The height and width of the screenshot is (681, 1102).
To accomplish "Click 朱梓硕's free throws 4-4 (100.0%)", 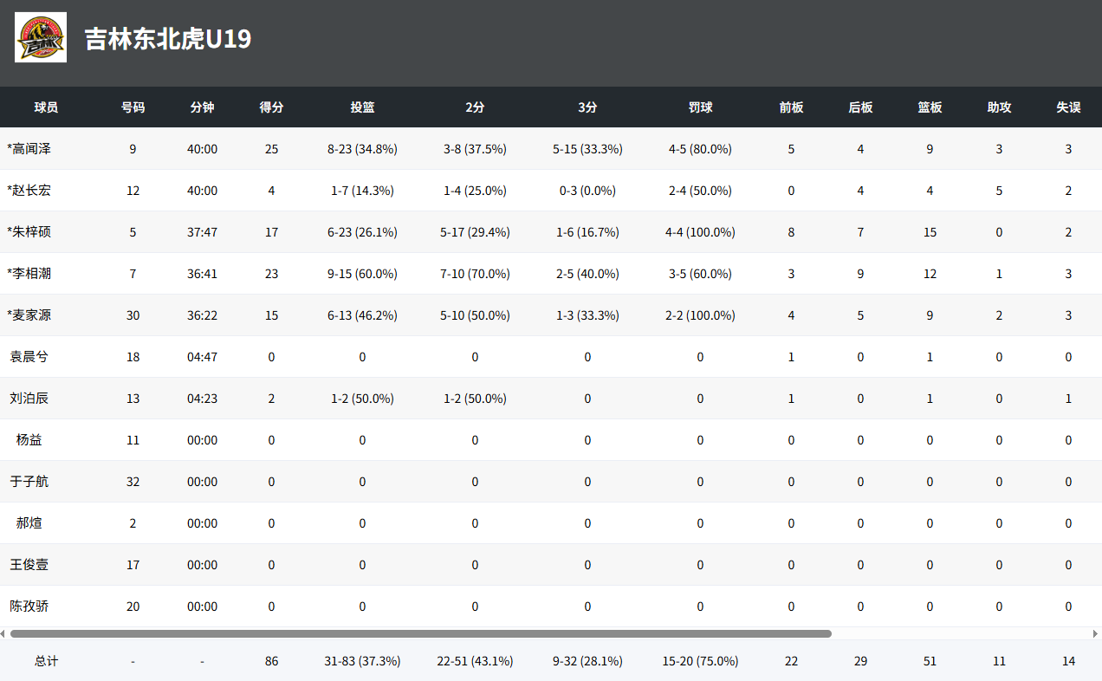I will 700,232.
